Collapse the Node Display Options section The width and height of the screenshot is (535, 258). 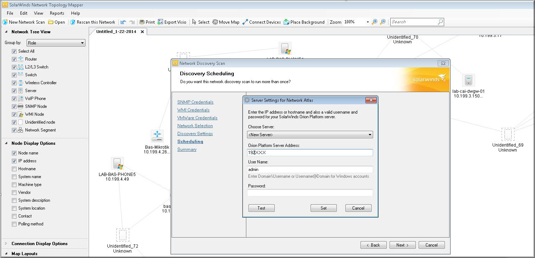click(x=6, y=143)
